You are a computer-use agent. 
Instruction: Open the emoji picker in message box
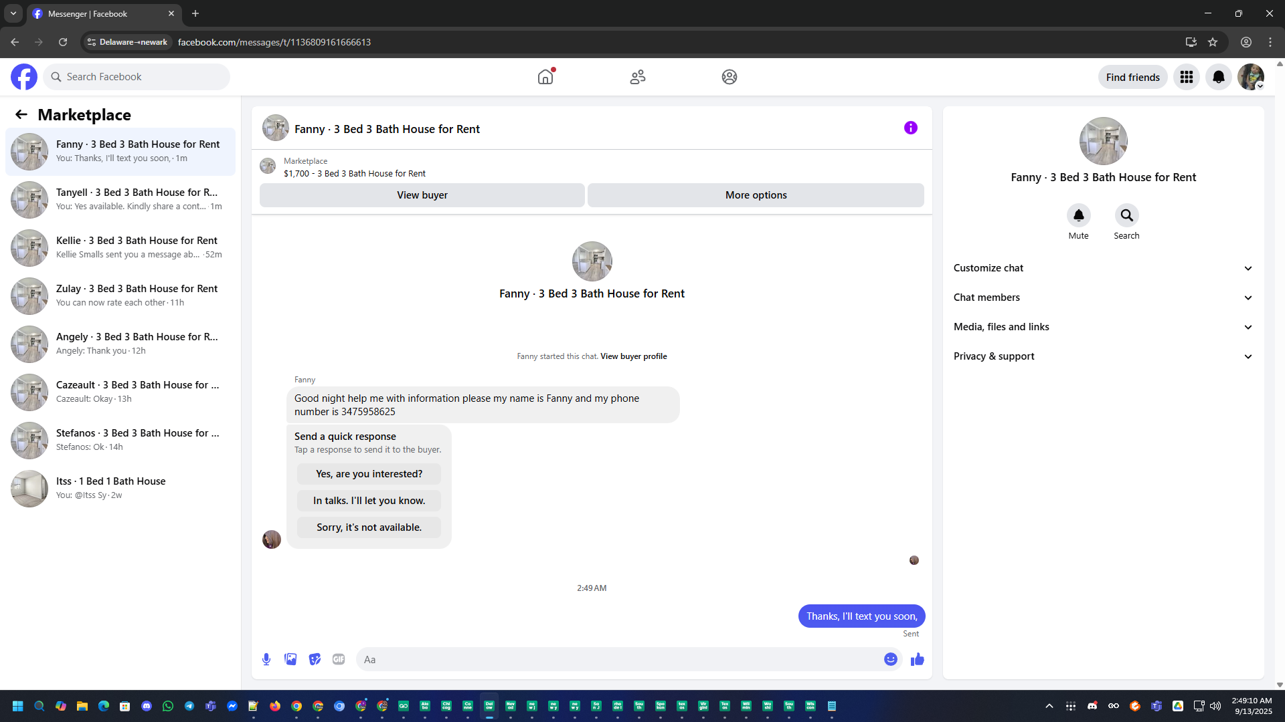pyautogui.click(x=890, y=659)
